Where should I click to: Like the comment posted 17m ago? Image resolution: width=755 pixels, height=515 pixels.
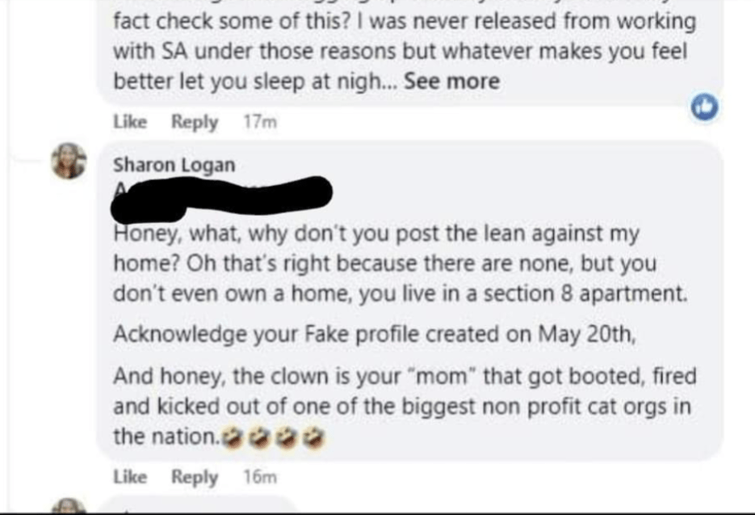[x=130, y=122]
